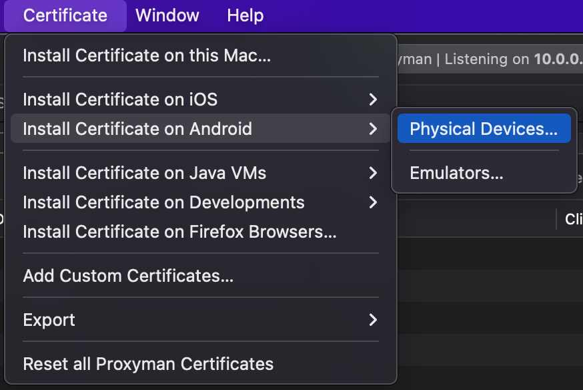Open the Window menu
Image resolution: width=583 pixels, height=390 pixels.
(x=167, y=15)
